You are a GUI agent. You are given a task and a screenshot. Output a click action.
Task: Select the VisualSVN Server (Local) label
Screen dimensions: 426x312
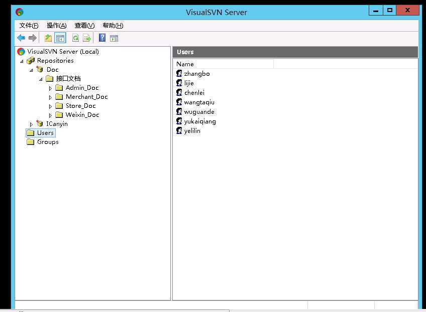click(x=63, y=52)
